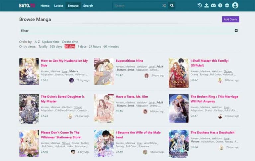Sort views by 30 days

pos(70,46)
